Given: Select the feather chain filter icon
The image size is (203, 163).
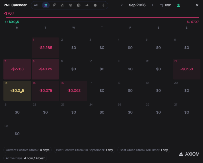Looking at the screenshot, I should 54,5.
